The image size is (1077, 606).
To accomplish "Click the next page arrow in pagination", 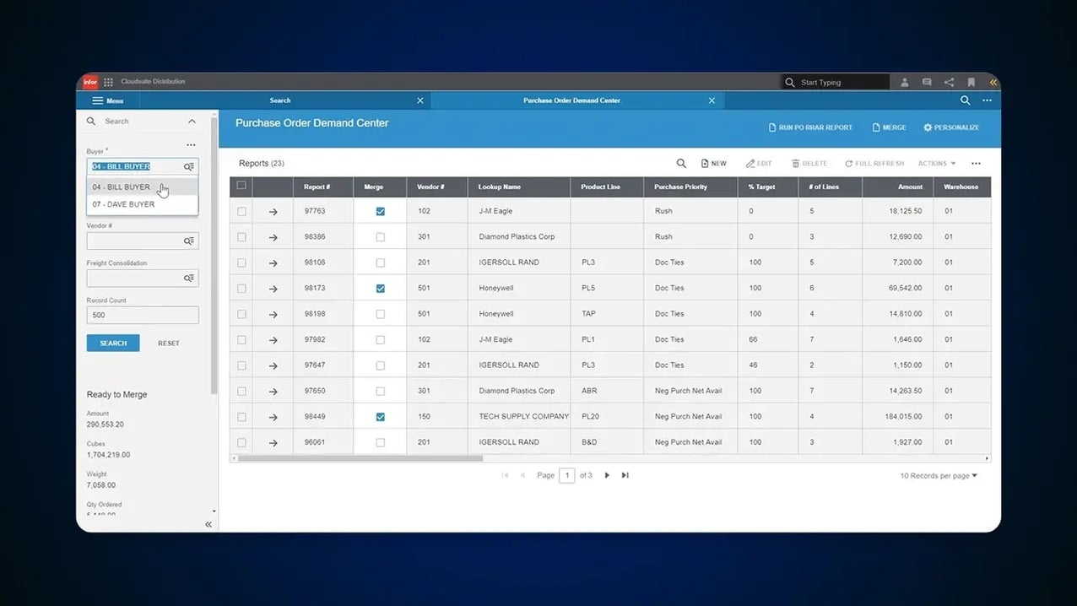I will tap(607, 475).
